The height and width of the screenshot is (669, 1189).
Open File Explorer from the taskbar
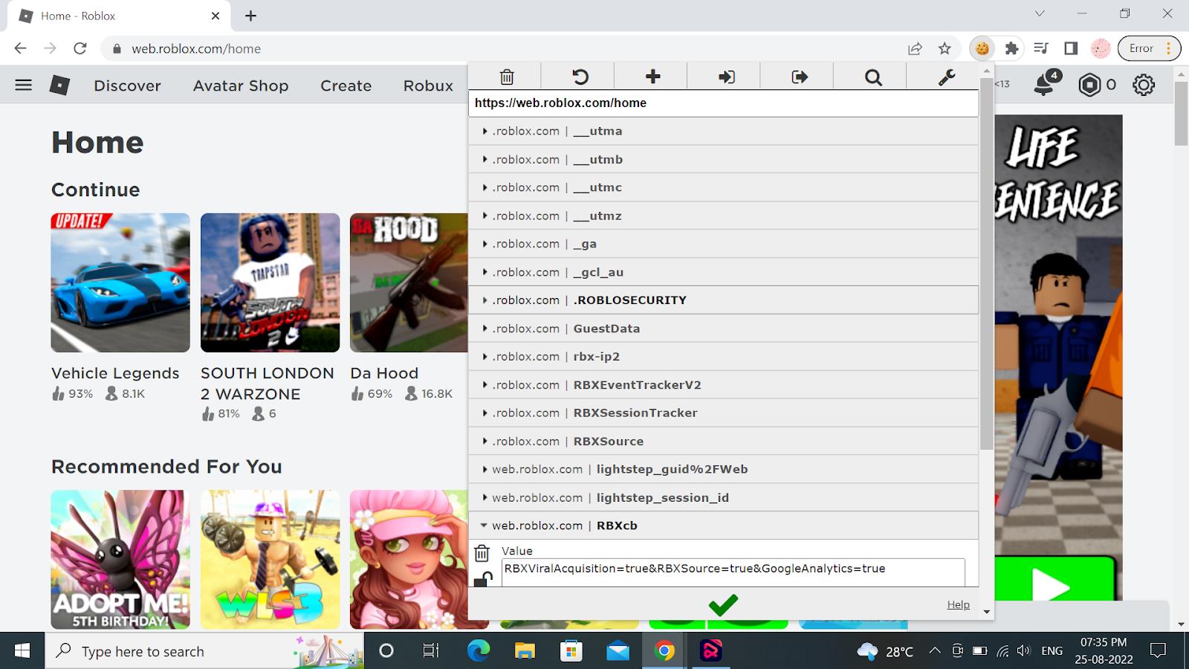click(x=525, y=651)
